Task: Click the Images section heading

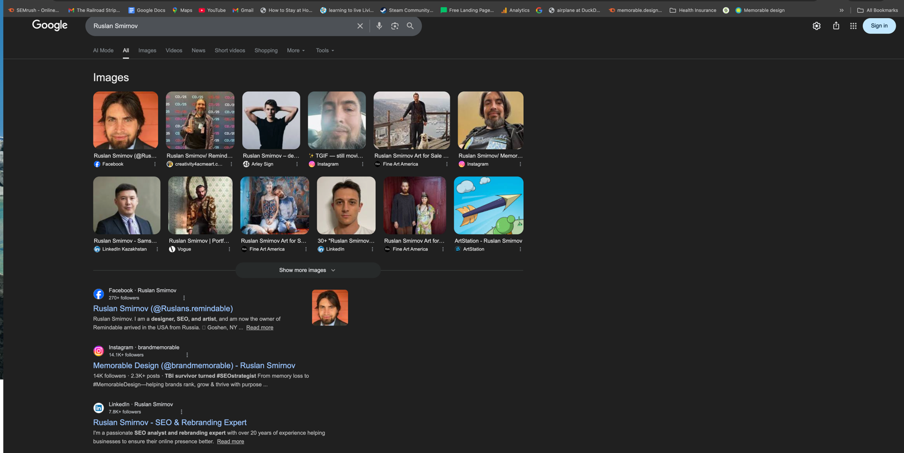Action: pos(111,77)
